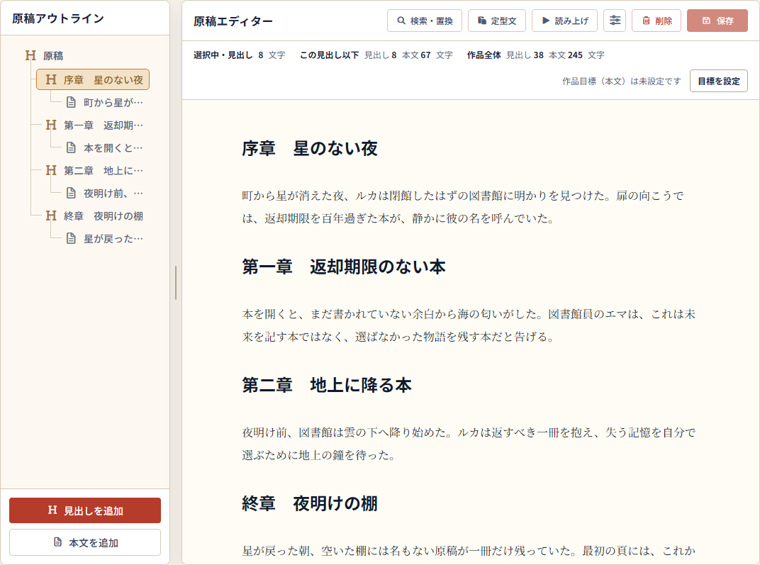
Task: Click the paragraph starting 本を開くと、まだ書かれていない
Action: [469, 325]
